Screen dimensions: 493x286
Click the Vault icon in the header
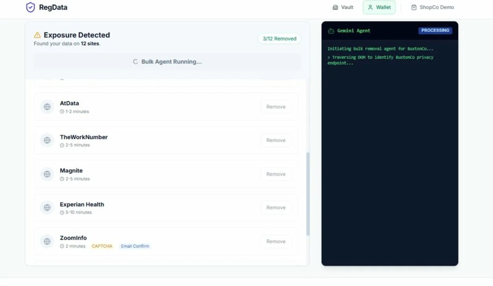335,7
